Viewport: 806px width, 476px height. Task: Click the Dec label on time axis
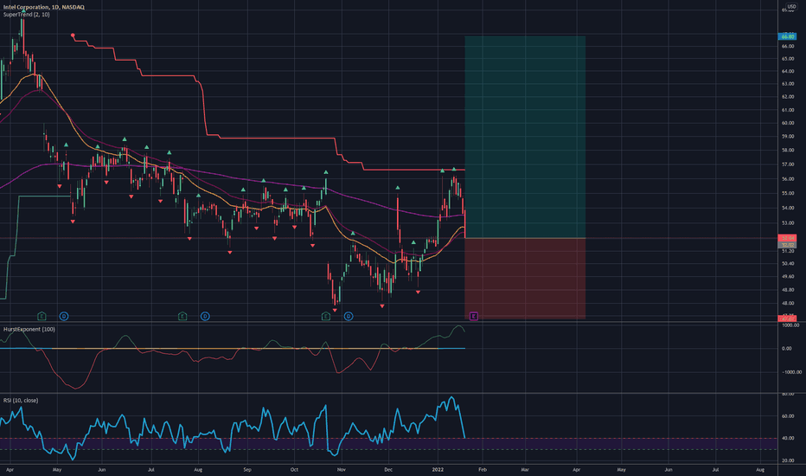[x=388, y=469]
